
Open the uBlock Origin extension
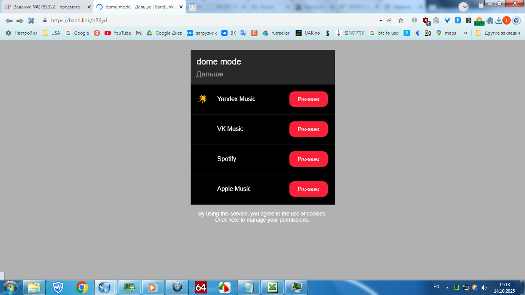tap(426, 21)
